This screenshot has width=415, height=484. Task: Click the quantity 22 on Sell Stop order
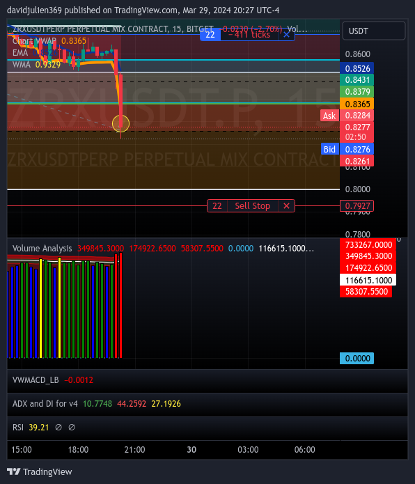click(x=217, y=206)
